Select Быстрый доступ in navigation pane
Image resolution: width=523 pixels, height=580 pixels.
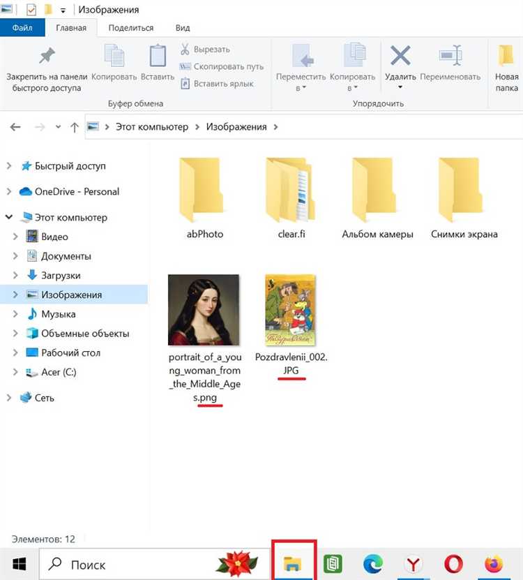click(x=70, y=166)
